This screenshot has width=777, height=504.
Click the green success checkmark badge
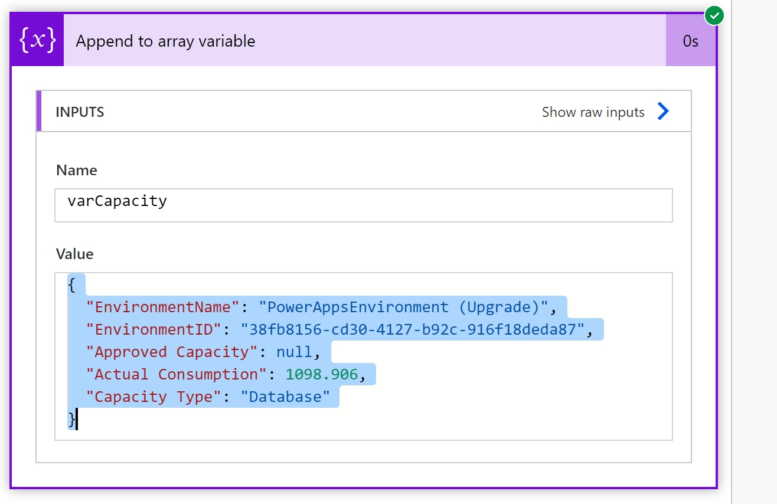pyautogui.click(x=715, y=15)
